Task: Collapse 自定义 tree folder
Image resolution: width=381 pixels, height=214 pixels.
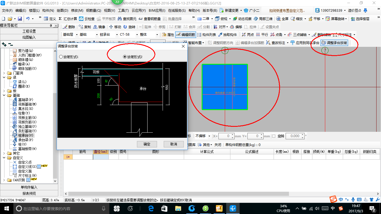Action: (x=4, y=158)
